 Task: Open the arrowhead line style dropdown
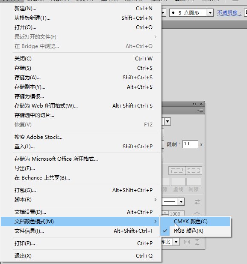(x=181, y=202)
